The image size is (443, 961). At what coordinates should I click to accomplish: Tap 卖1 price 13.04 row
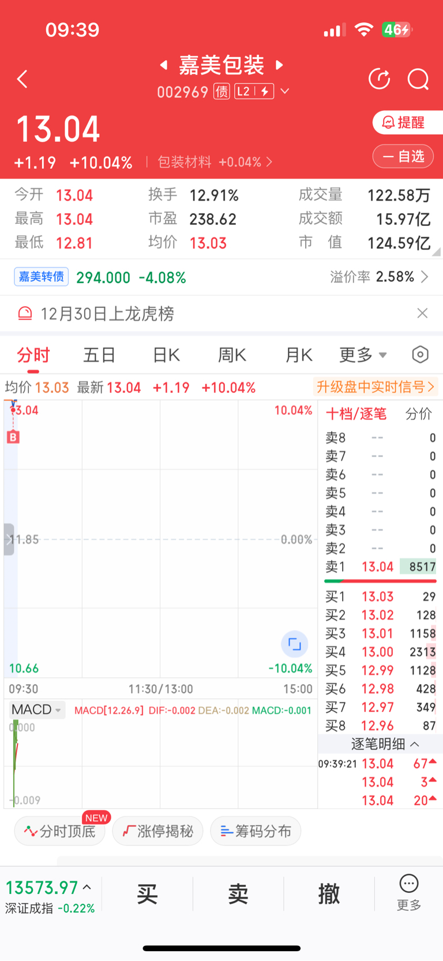[380, 567]
